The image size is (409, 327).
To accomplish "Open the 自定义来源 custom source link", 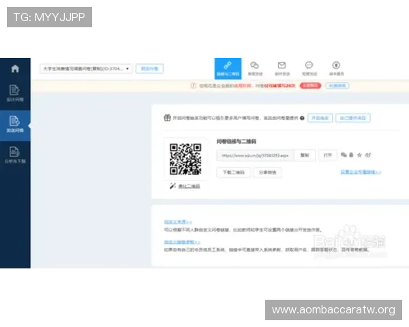I will tap(178, 222).
